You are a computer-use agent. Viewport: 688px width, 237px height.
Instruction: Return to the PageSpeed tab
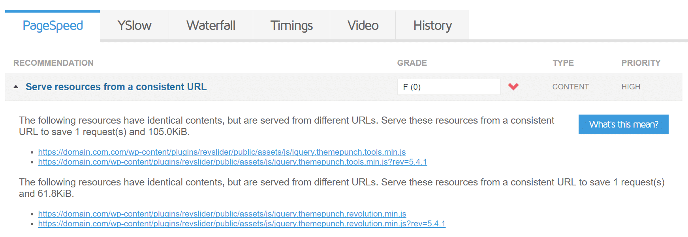[53, 25]
